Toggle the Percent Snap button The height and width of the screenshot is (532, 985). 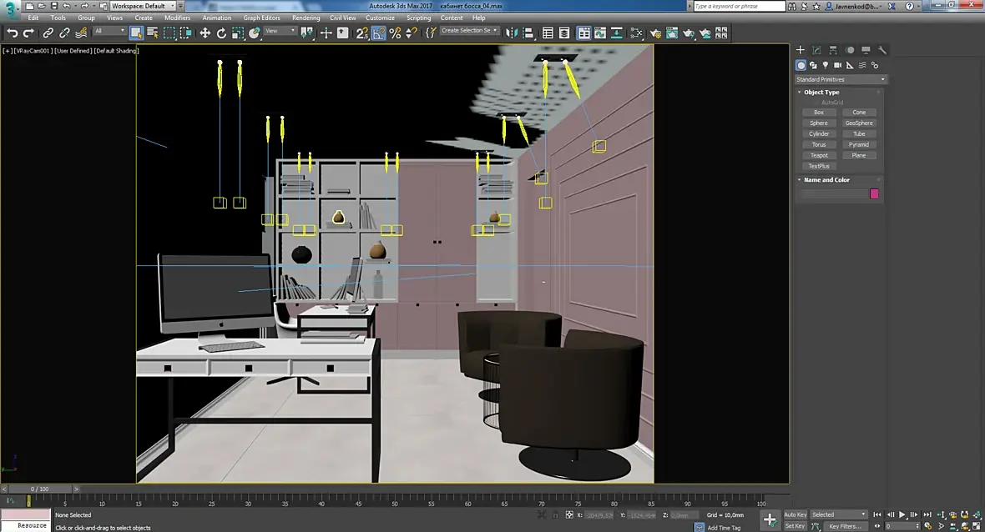(x=395, y=33)
